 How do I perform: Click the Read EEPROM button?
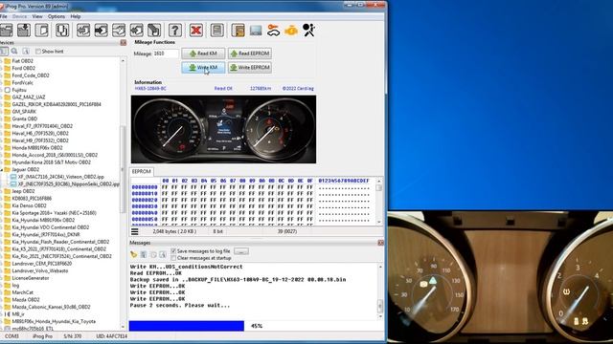(250, 54)
